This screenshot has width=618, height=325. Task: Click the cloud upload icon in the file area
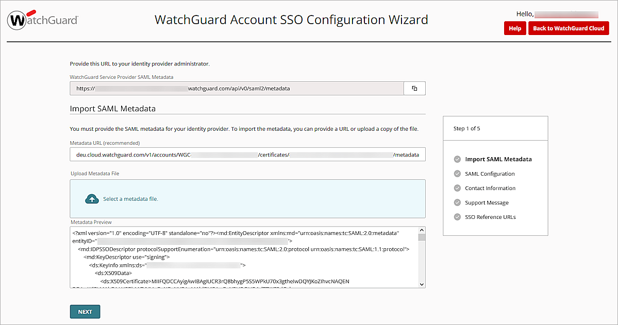pyautogui.click(x=93, y=198)
